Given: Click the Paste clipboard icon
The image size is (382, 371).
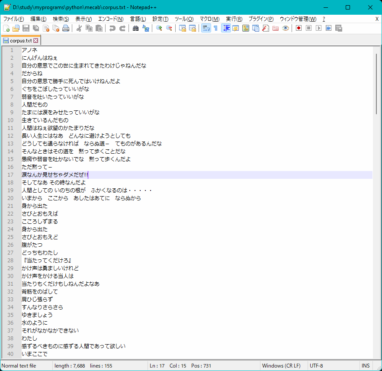Looking at the screenshot, I should click(x=99, y=28).
